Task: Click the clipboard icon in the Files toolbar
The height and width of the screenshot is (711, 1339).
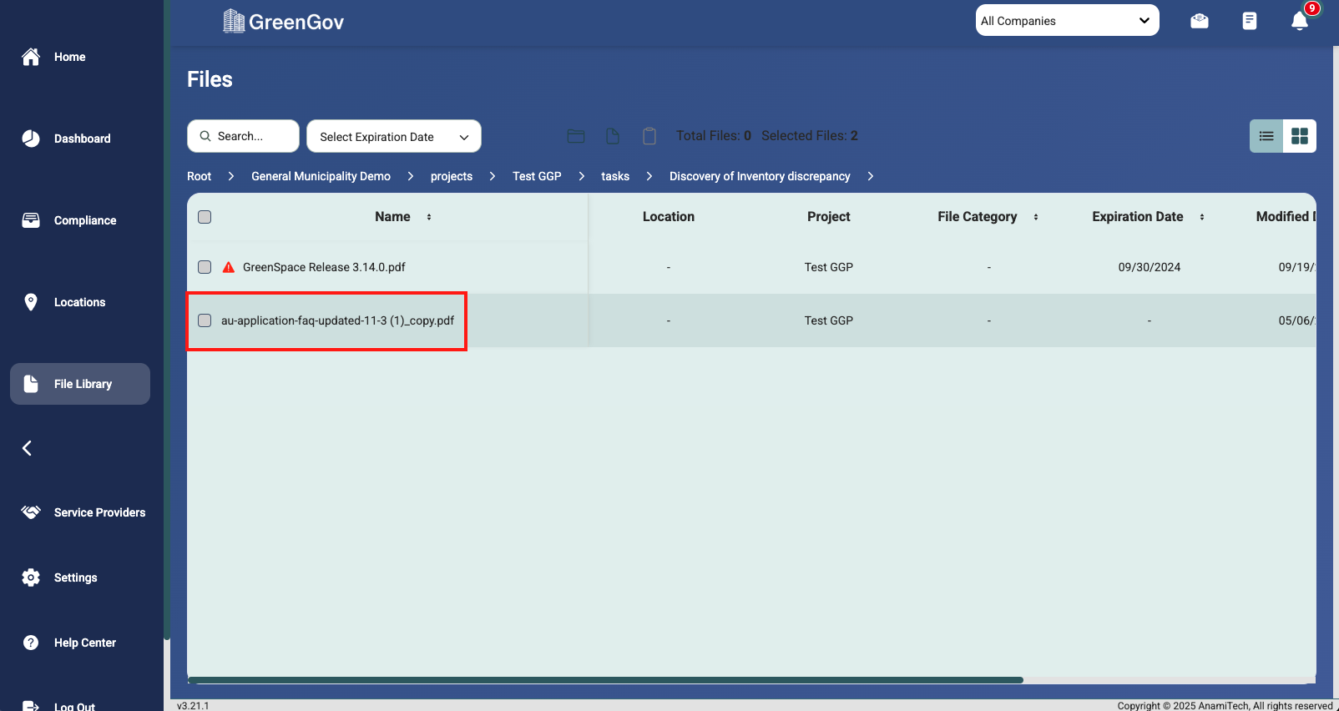Action: click(649, 136)
